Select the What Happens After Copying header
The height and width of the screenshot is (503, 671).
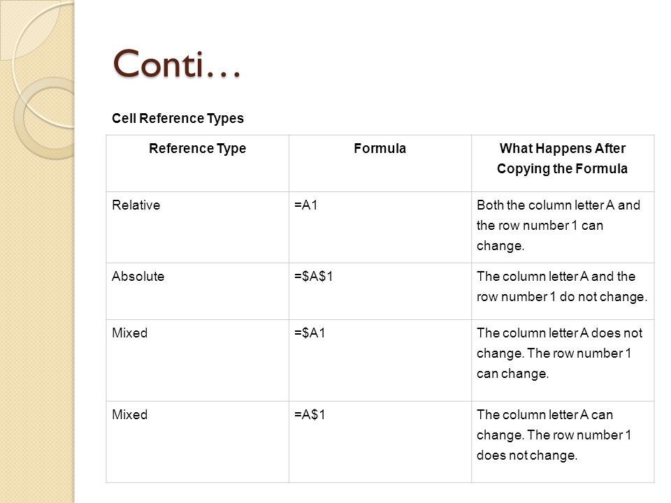coord(562,159)
